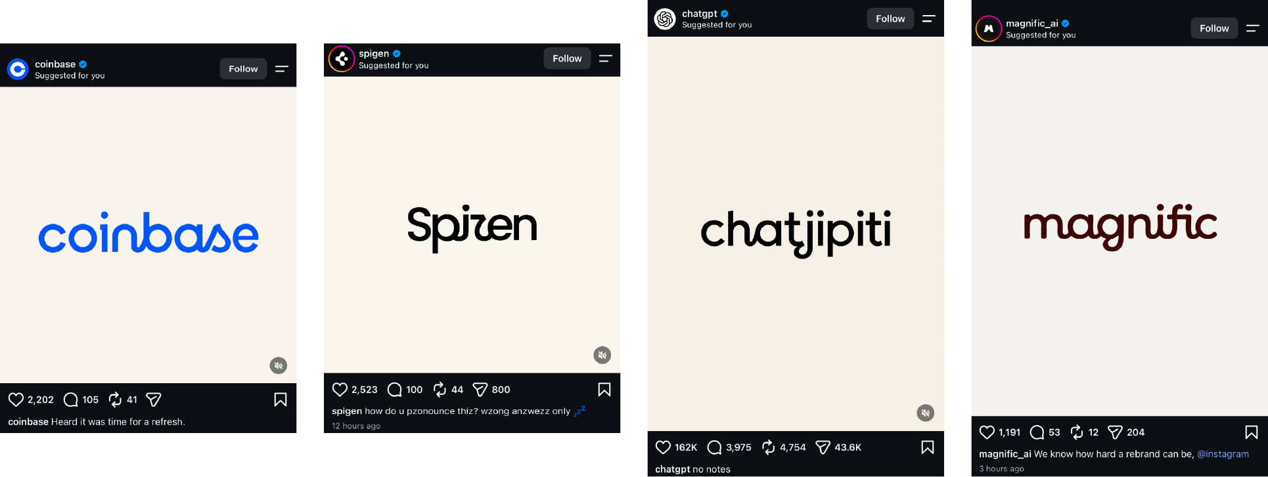Click the spigen username in the header
The width and height of the screenshot is (1268, 477).
click(374, 54)
